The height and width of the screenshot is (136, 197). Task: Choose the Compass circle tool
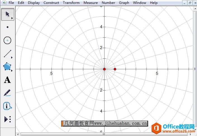tap(8, 40)
